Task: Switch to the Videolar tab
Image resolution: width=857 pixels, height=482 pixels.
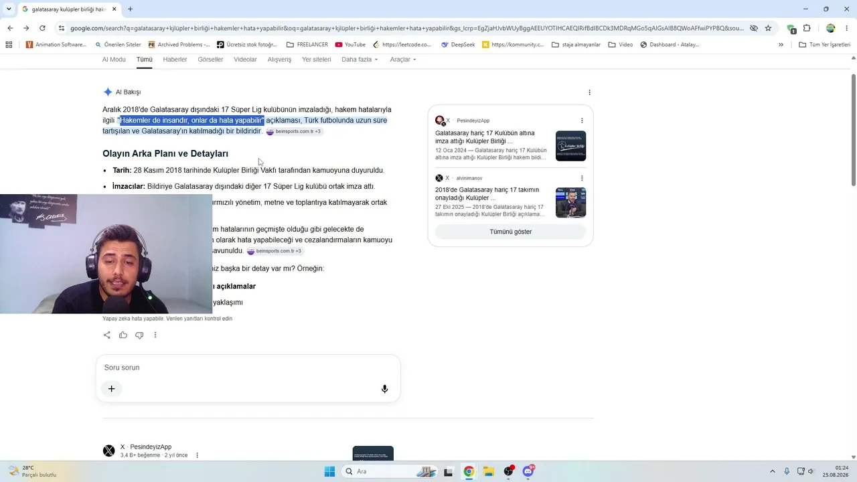Action: coord(246,60)
